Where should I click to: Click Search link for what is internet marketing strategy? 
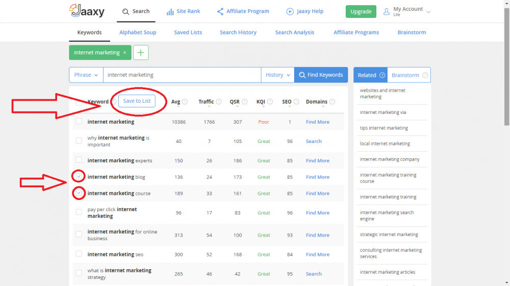314,274
